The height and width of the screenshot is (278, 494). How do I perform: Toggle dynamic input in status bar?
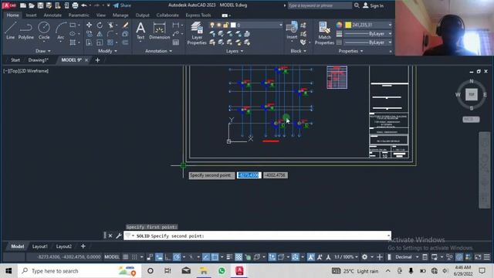[159, 257]
